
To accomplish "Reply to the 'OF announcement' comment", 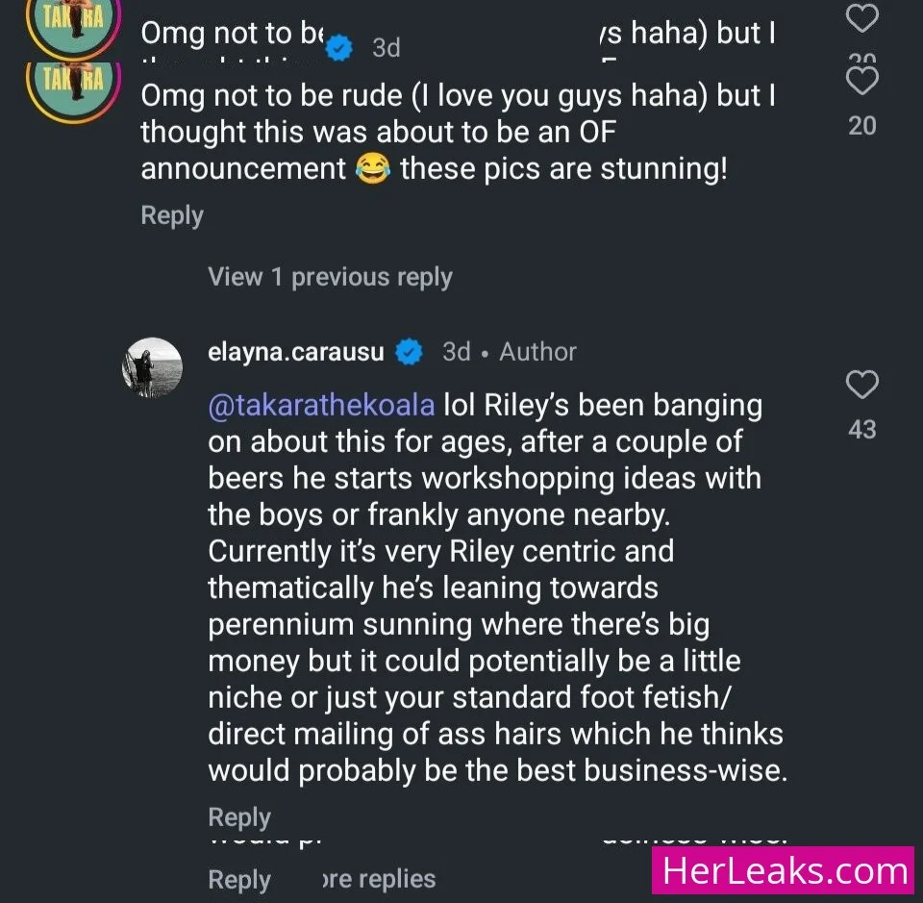I will [172, 215].
